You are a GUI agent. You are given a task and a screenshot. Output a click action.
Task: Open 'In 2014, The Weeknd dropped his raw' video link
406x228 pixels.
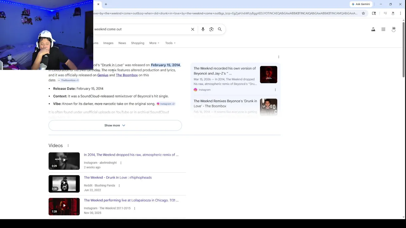pyautogui.click(x=131, y=155)
